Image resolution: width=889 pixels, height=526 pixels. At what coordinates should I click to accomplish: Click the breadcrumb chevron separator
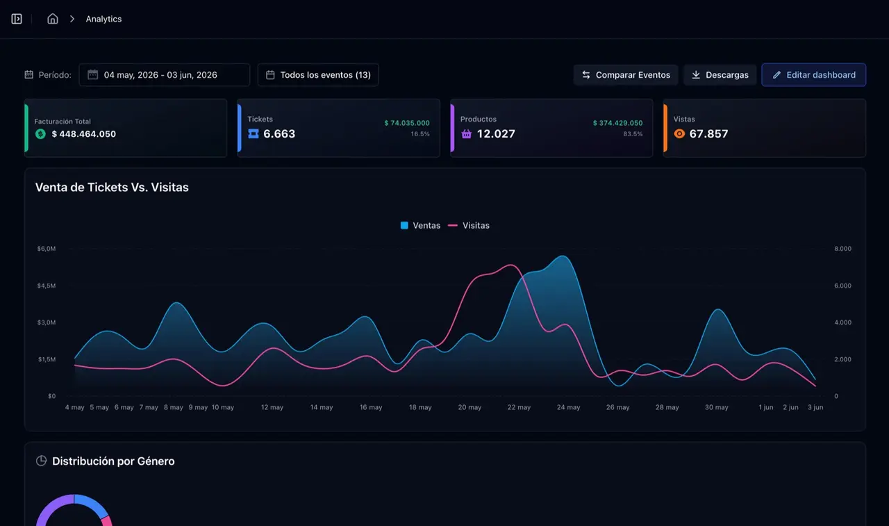tap(72, 19)
